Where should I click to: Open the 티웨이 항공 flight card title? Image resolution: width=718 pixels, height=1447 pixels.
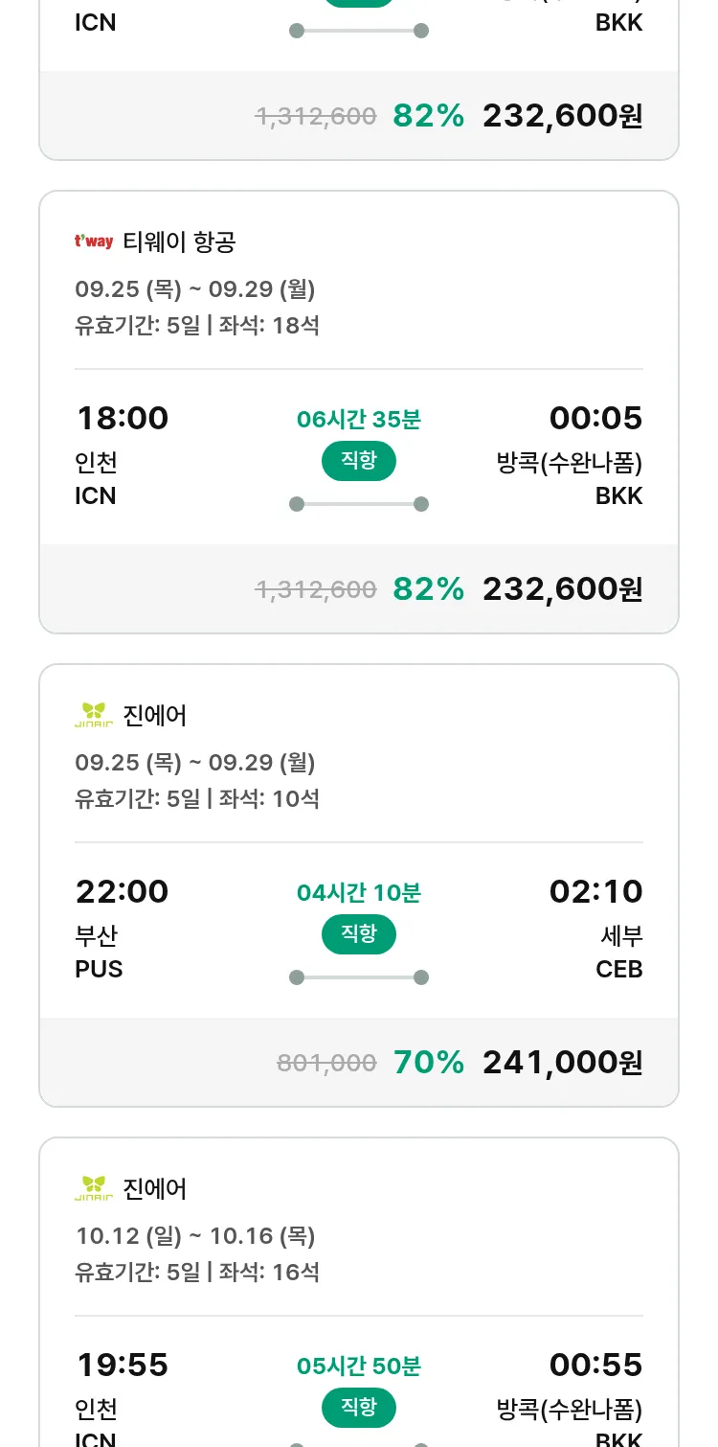tap(179, 241)
